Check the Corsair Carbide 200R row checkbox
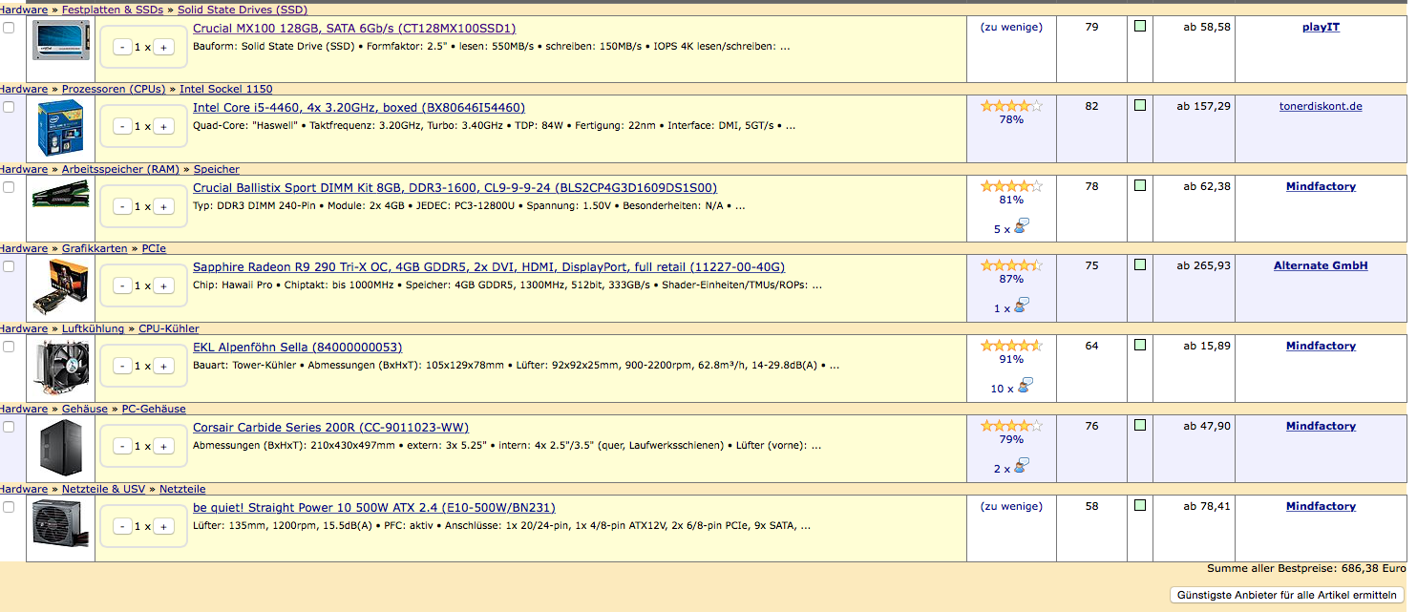The height and width of the screenshot is (612, 1417). (9, 427)
